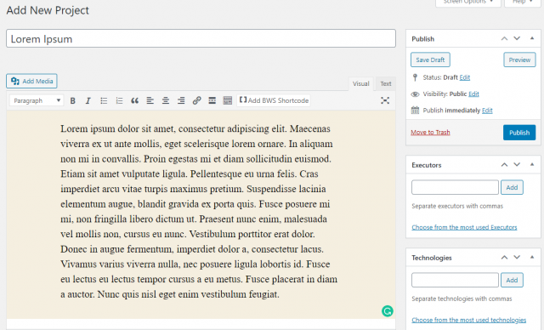Image resolution: width=544 pixels, height=330 pixels.
Task: Insert Read More tag
Action: (212, 100)
